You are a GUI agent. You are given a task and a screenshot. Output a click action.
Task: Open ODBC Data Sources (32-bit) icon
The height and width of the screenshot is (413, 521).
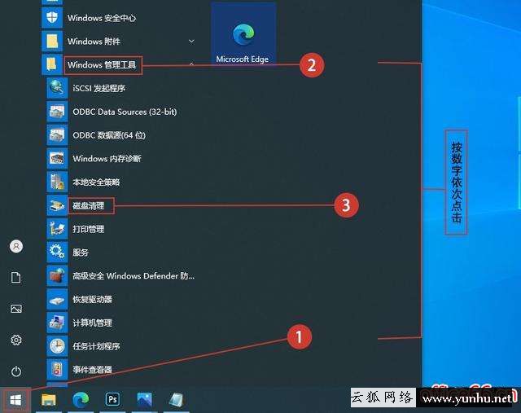tap(57, 112)
